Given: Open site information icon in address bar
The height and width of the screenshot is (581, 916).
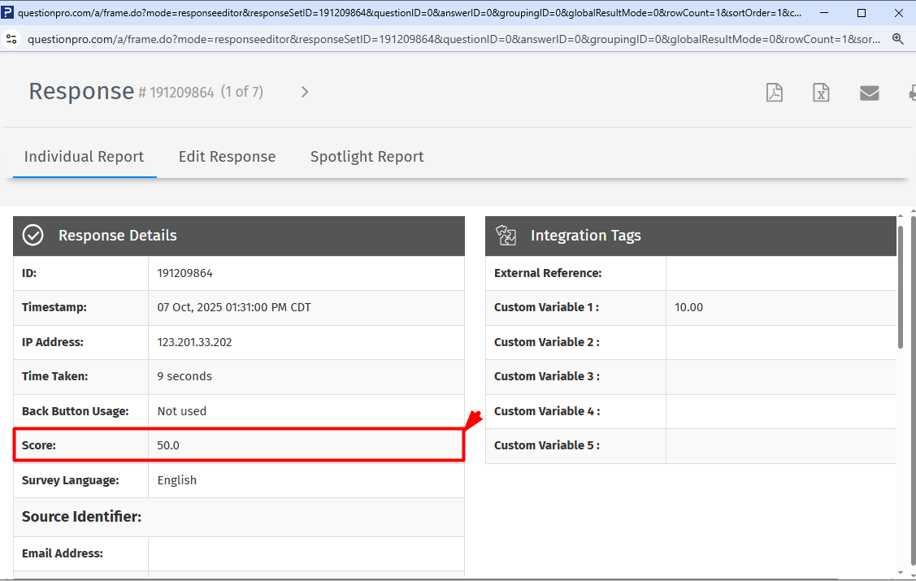Looking at the screenshot, I should click(11, 39).
